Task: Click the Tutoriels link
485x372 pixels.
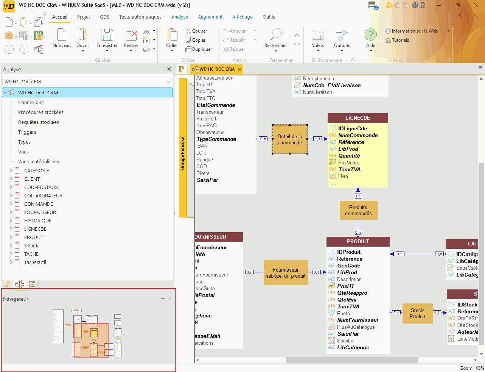Action: coord(400,40)
